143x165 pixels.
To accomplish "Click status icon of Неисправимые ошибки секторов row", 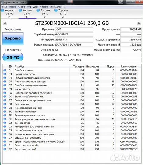I will [x=5, y=134].
